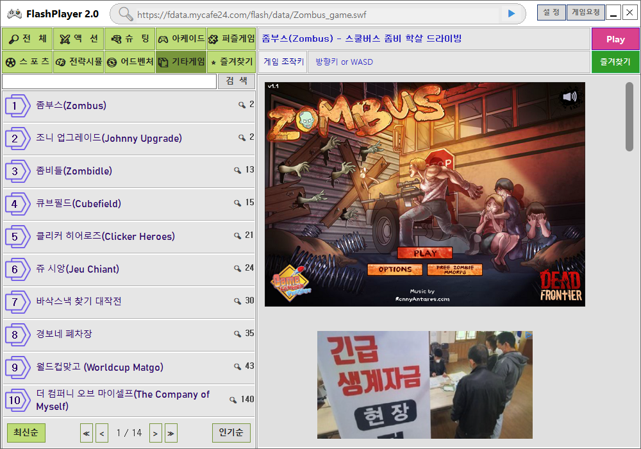641x449 pixels.
Task: Click the number 3 badge for Zombidle
Action: [x=17, y=171]
